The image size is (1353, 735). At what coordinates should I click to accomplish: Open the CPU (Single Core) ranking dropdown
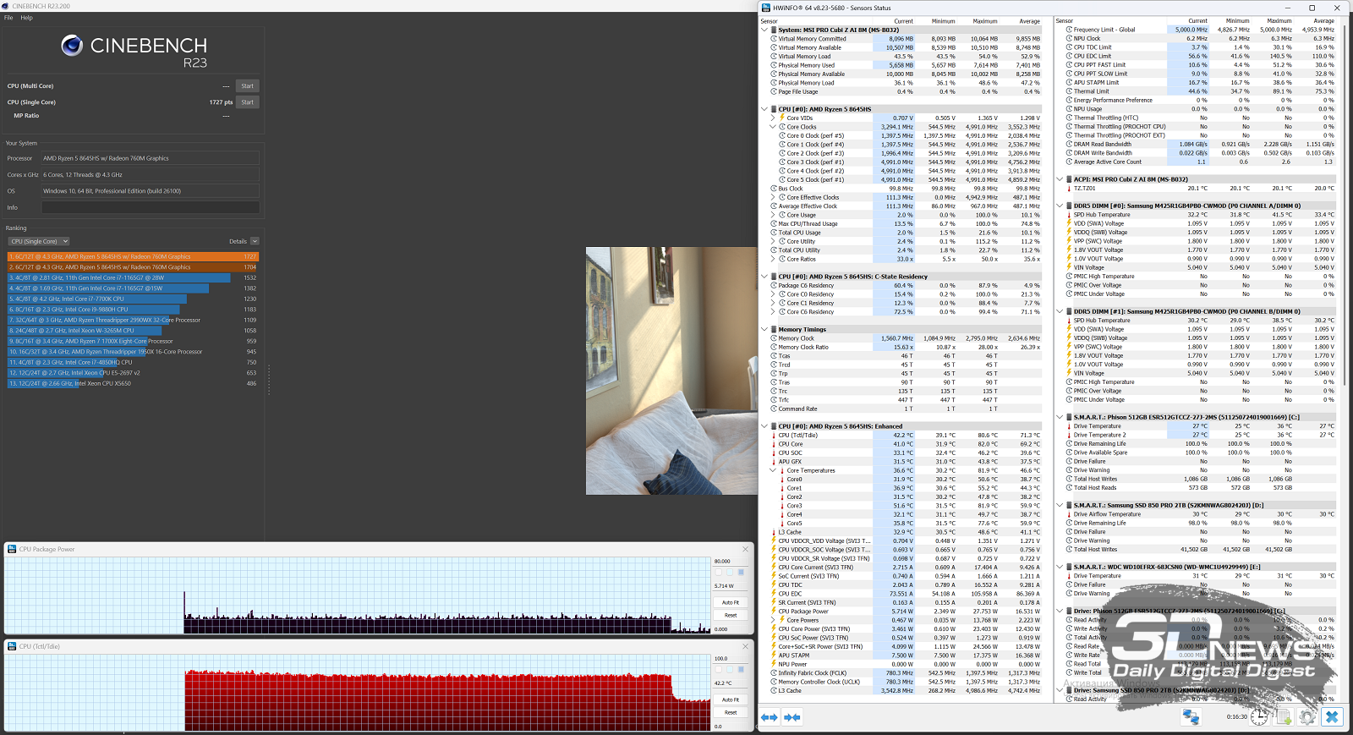(39, 241)
